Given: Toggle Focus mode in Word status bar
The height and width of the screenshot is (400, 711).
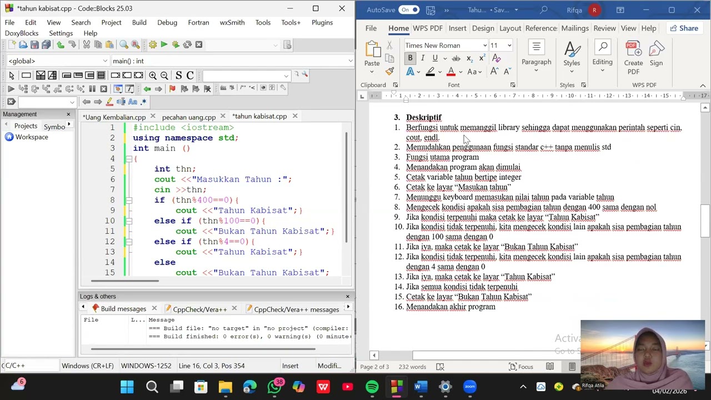Looking at the screenshot, I should [521, 367].
